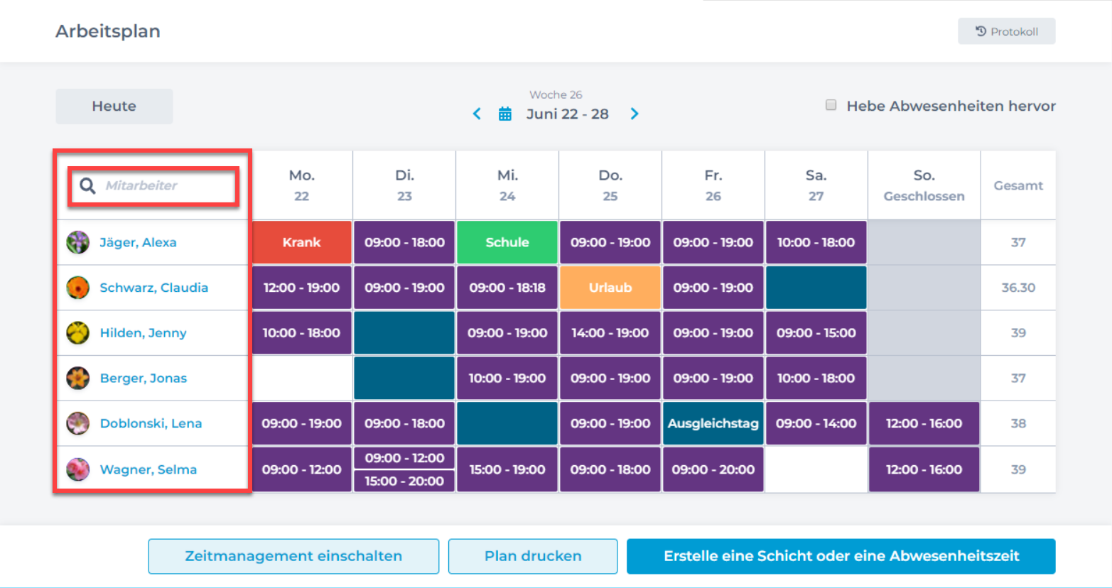Click Wagner, Selma's pink flower avatar
The width and height of the screenshot is (1112, 588).
coord(77,469)
